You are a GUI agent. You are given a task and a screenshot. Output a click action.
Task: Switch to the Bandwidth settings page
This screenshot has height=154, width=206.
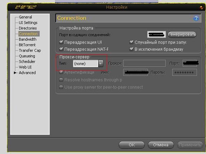27,39
